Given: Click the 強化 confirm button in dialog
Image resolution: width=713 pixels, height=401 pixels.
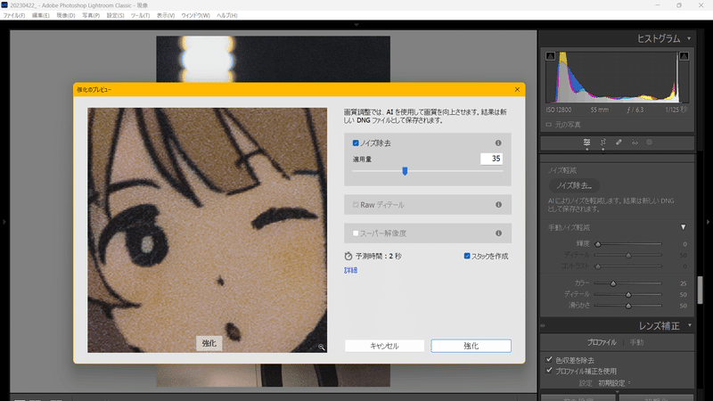Looking at the screenshot, I should (471, 346).
